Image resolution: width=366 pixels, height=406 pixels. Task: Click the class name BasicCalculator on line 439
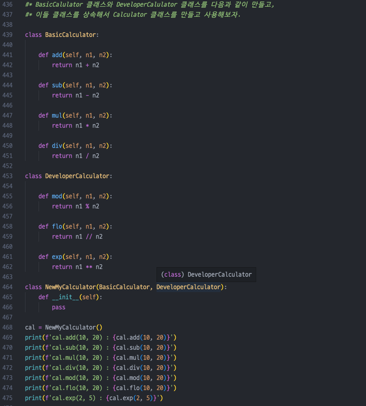tap(70, 35)
